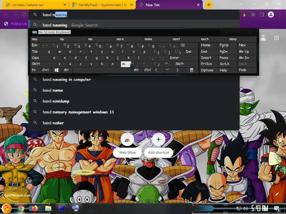Pick the 'much' word prediction
The height and width of the screenshot is (214, 286).
click(x=214, y=39)
